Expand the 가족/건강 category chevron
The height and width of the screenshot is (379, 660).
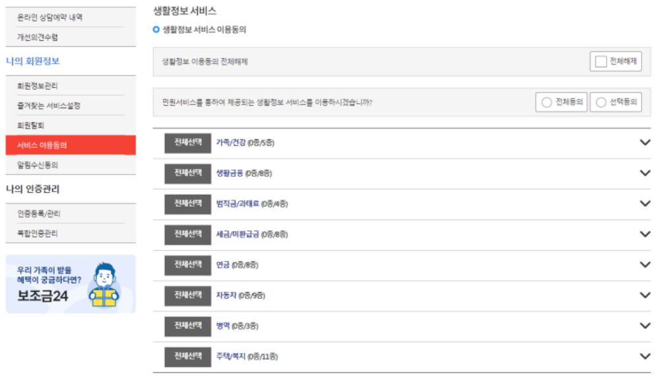pos(645,143)
